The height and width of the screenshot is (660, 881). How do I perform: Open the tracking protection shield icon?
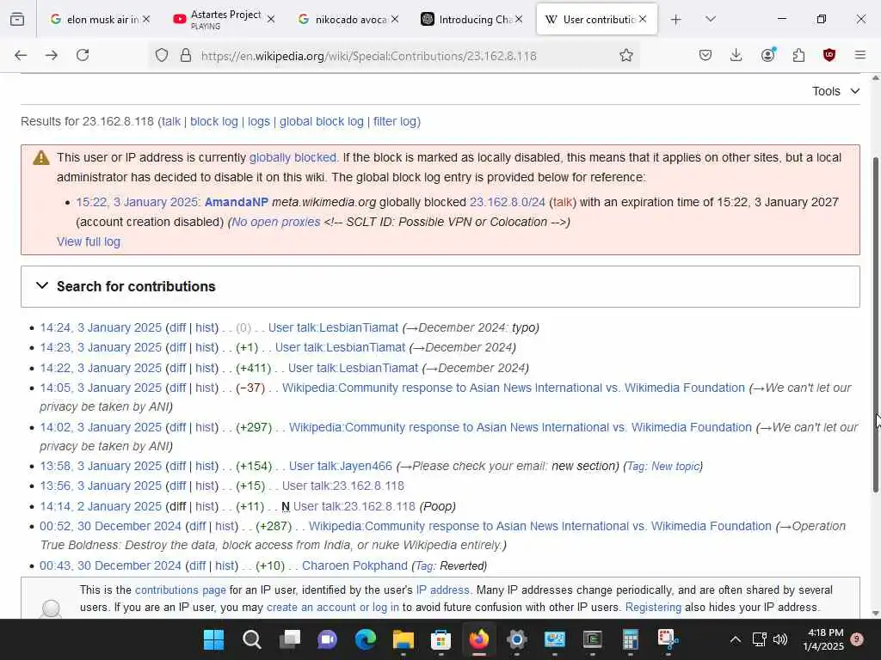[x=162, y=56]
